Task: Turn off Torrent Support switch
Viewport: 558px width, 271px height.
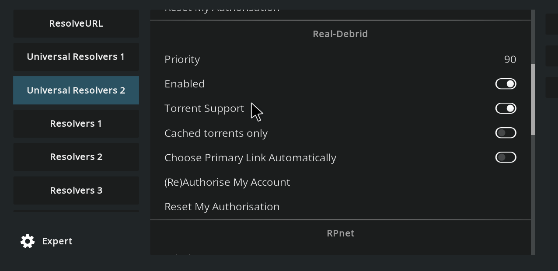Action: [x=506, y=108]
